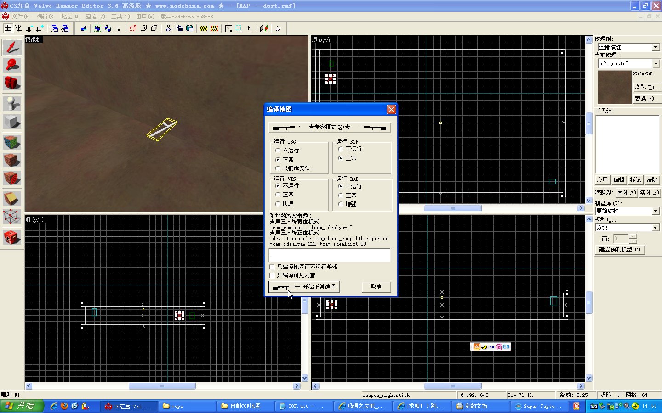Toggle the tl texture lock icon
Screen dimensions: 662x413
(x=250, y=28)
